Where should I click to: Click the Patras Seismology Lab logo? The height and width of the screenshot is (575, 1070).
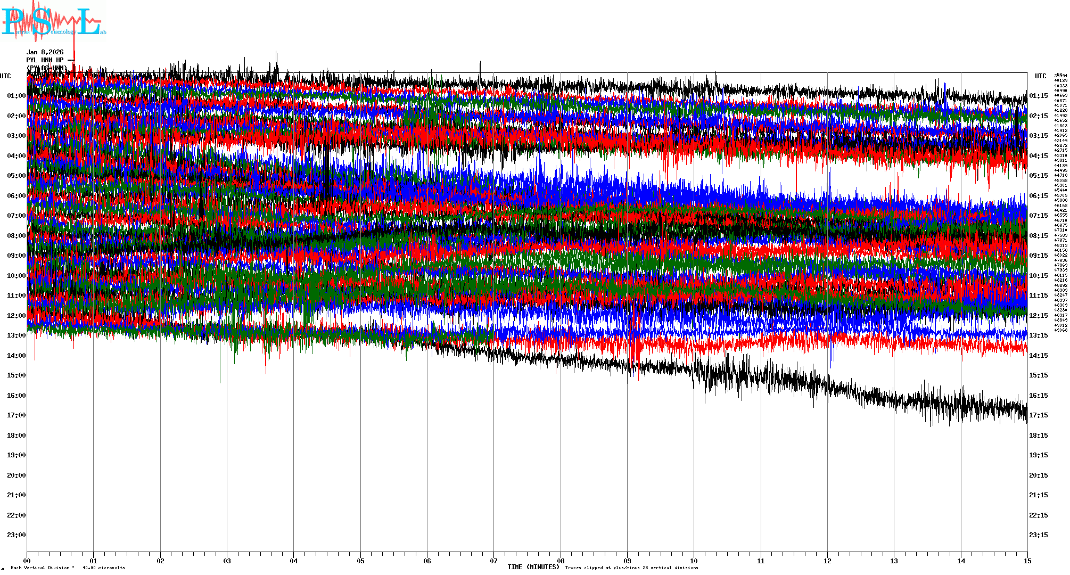click(53, 21)
